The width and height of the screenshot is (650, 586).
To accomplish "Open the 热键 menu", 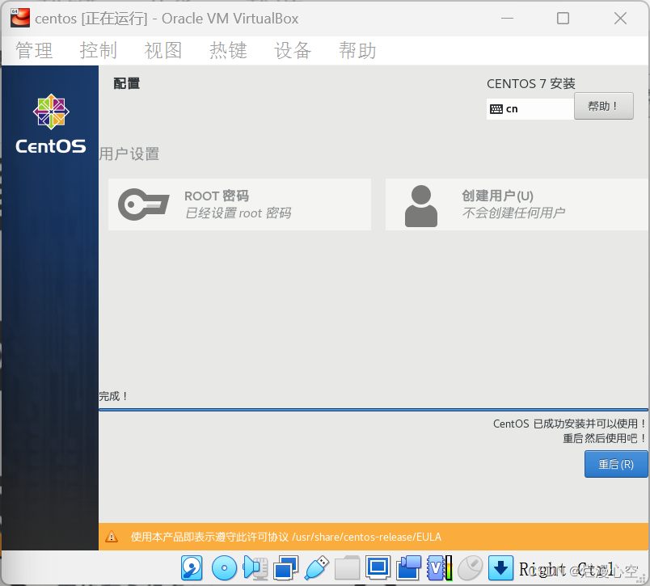I will click(x=228, y=51).
